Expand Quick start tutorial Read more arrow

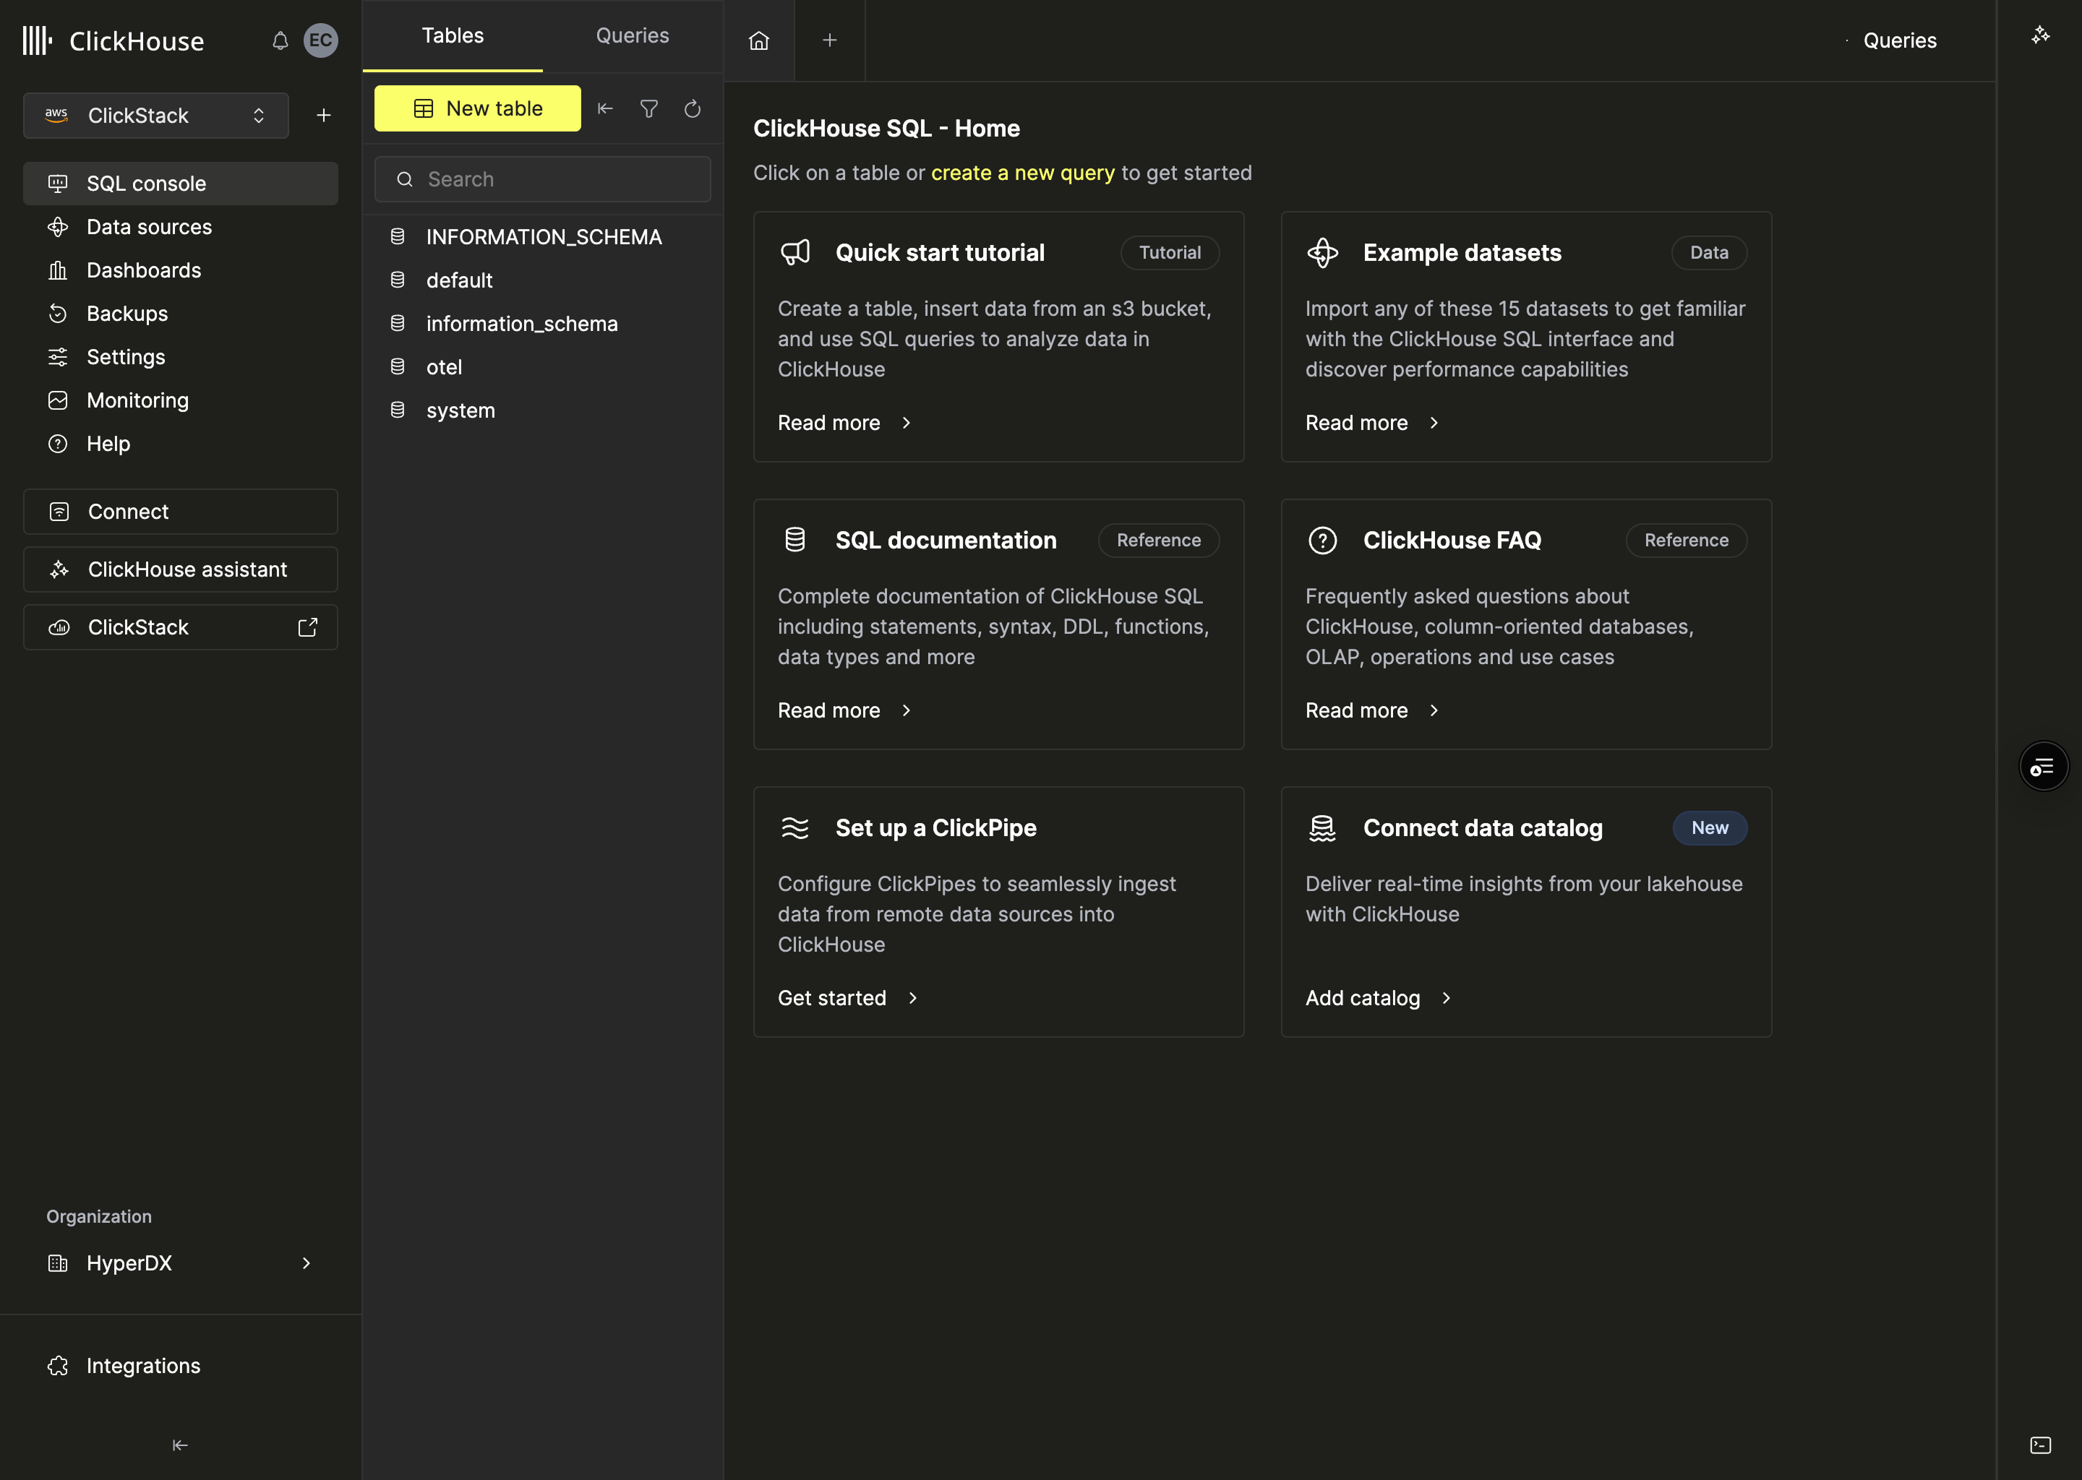906,423
